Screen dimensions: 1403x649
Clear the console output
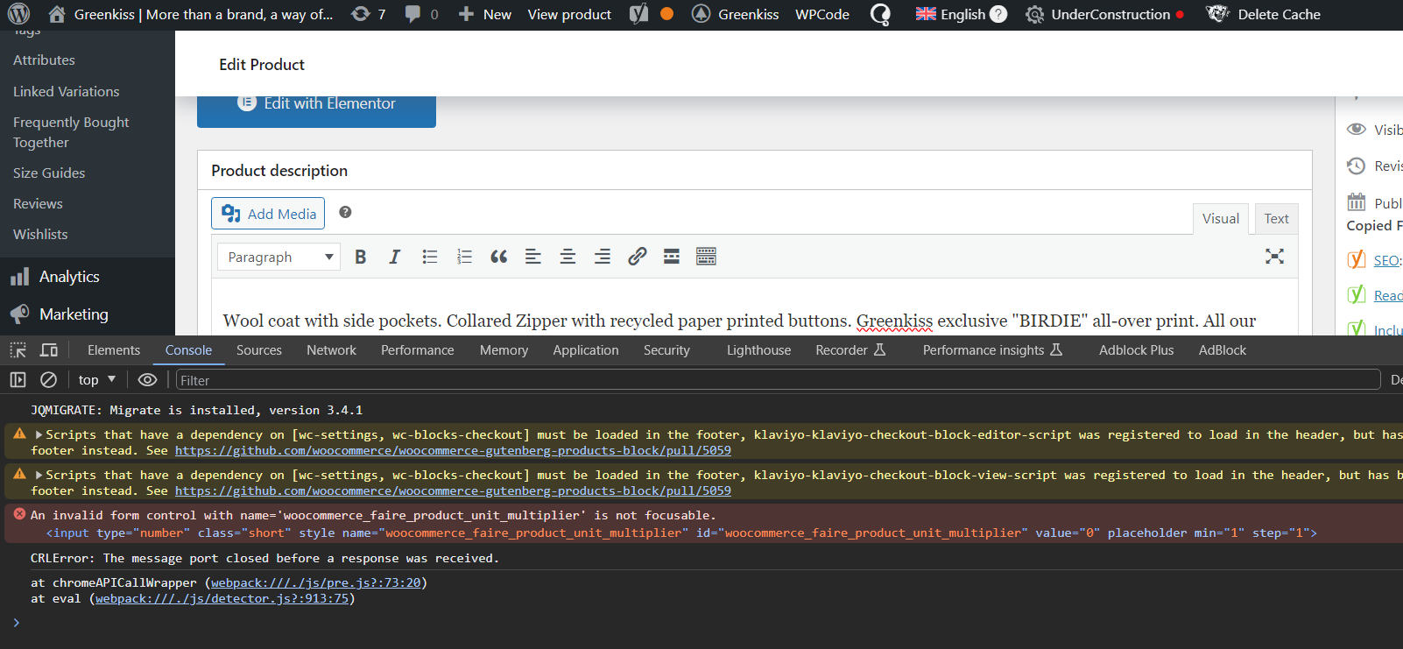point(49,380)
